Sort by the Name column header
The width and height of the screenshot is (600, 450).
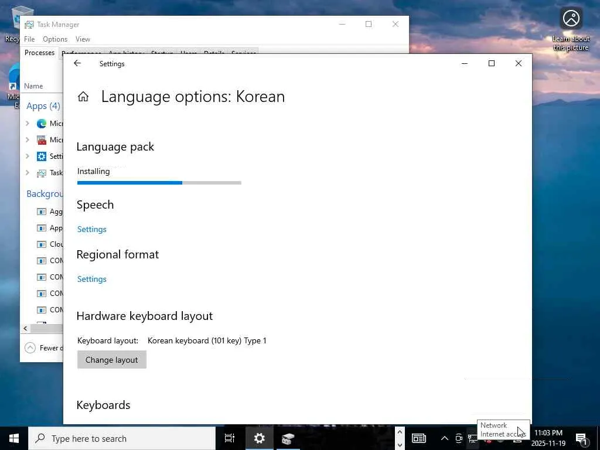(x=33, y=86)
